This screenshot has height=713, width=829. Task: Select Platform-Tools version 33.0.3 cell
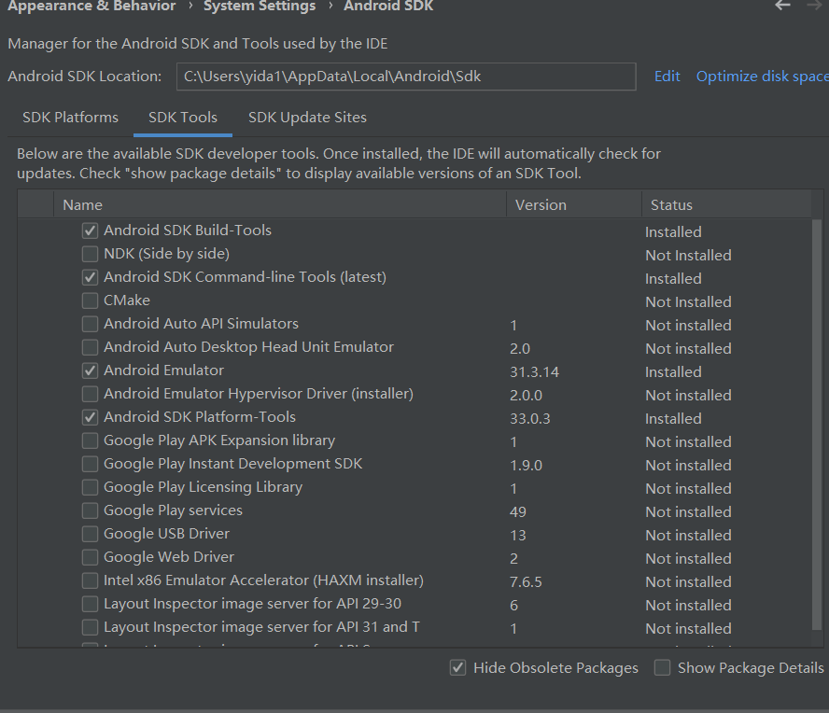529,419
